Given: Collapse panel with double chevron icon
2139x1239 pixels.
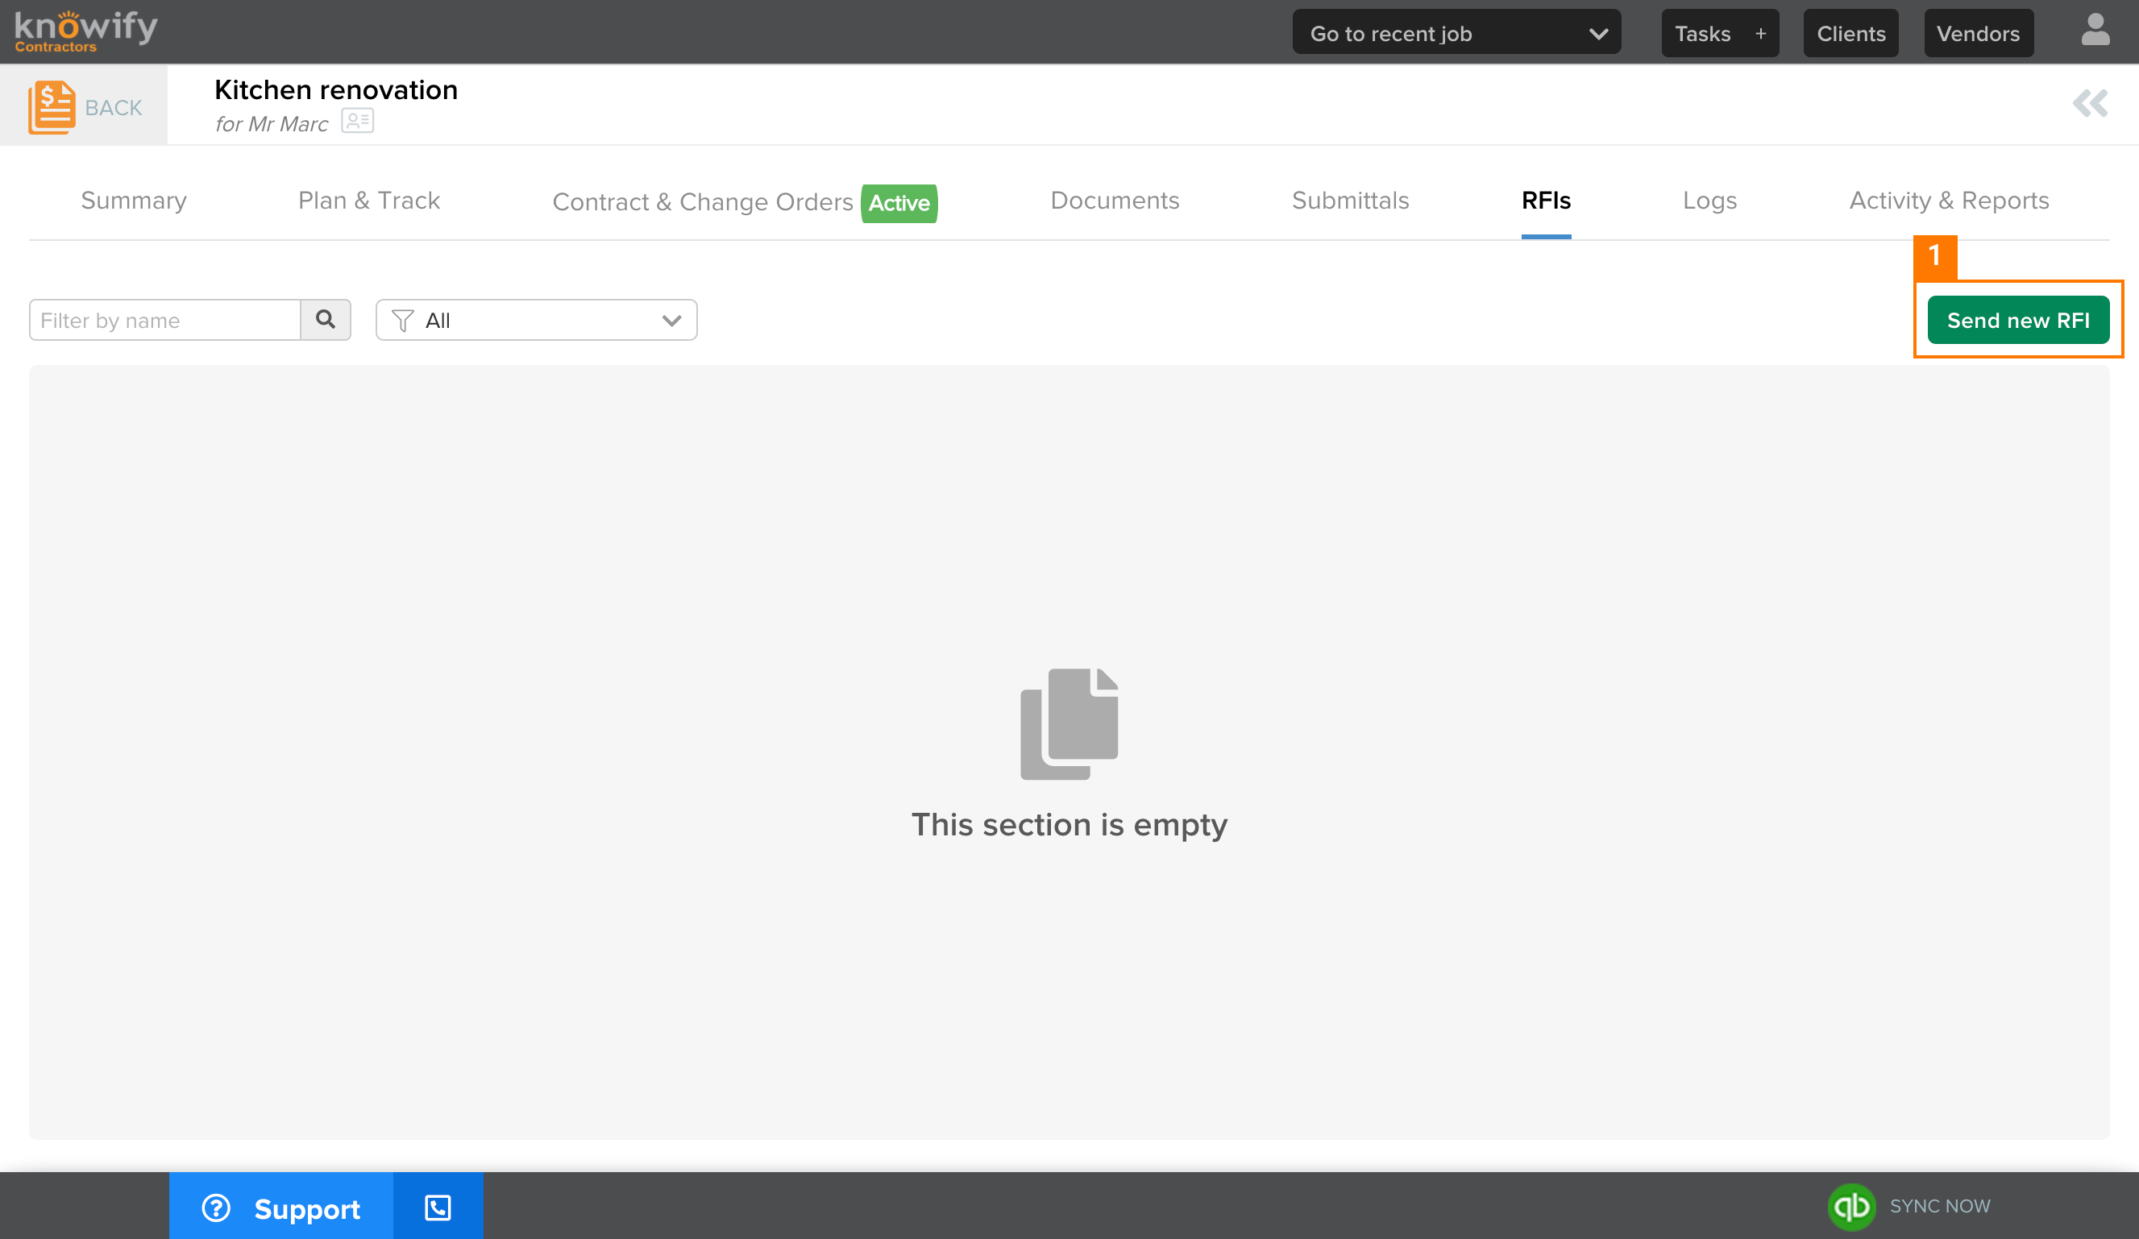Looking at the screenshot, I should point(2090,104).
